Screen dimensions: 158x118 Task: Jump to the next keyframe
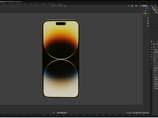[64, 113]
